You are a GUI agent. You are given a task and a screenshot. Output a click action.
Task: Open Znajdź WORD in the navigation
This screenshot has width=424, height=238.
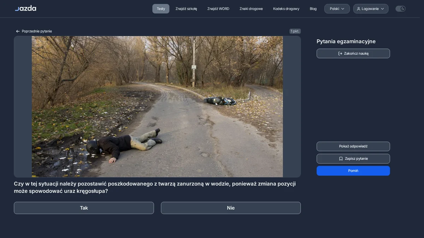[218, 9]
